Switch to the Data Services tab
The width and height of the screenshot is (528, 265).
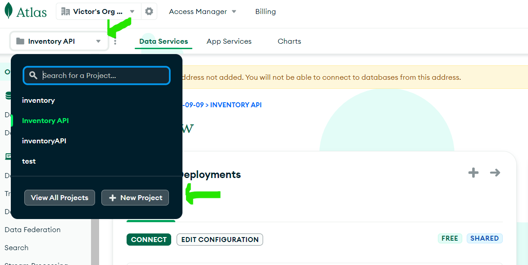click(164, 41)
